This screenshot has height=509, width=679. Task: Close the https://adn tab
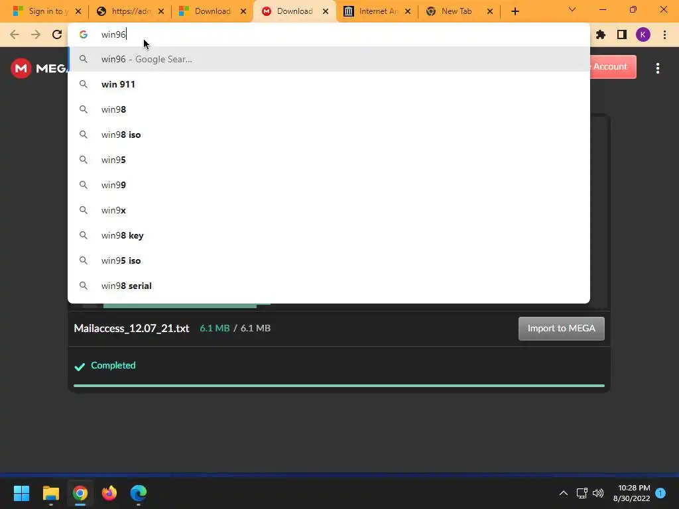pyautogui.click(x=161, y=11)
